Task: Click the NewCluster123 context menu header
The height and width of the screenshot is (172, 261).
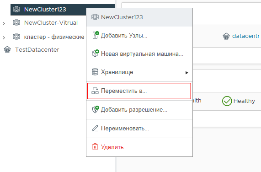Action: tap(139, 17)
